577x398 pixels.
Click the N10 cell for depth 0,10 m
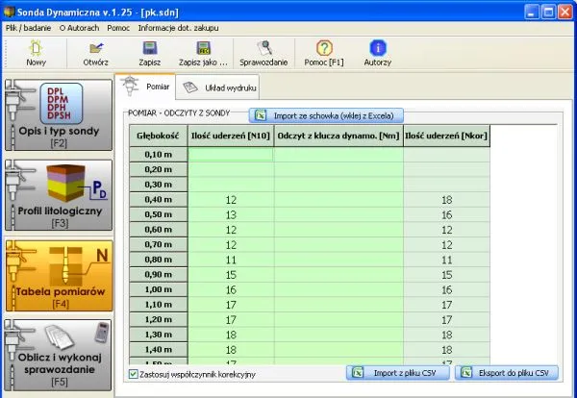point(231,154)
